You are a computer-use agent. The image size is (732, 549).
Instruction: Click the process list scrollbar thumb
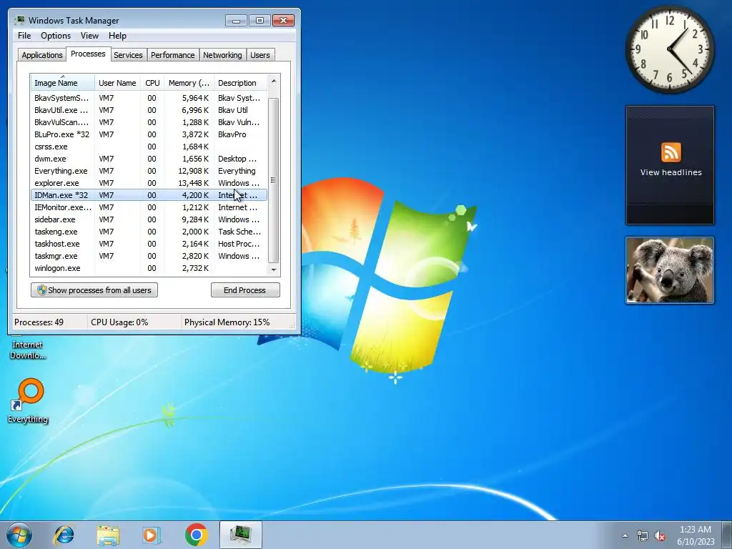click(274, 181)
